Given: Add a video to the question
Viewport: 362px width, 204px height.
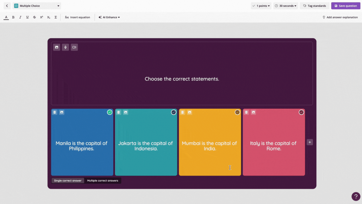Looking at the screenshot, I should click(x=74, y=47).
